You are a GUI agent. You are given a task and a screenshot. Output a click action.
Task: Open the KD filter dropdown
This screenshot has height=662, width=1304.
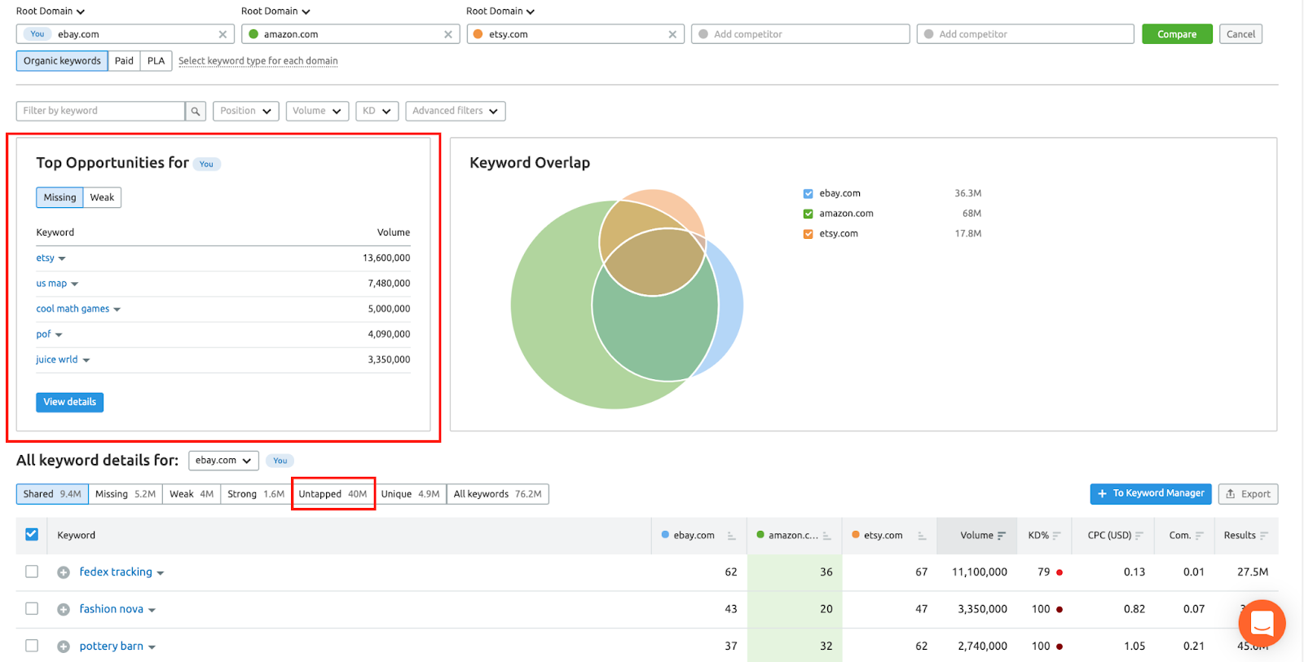(x=377, y=111)
